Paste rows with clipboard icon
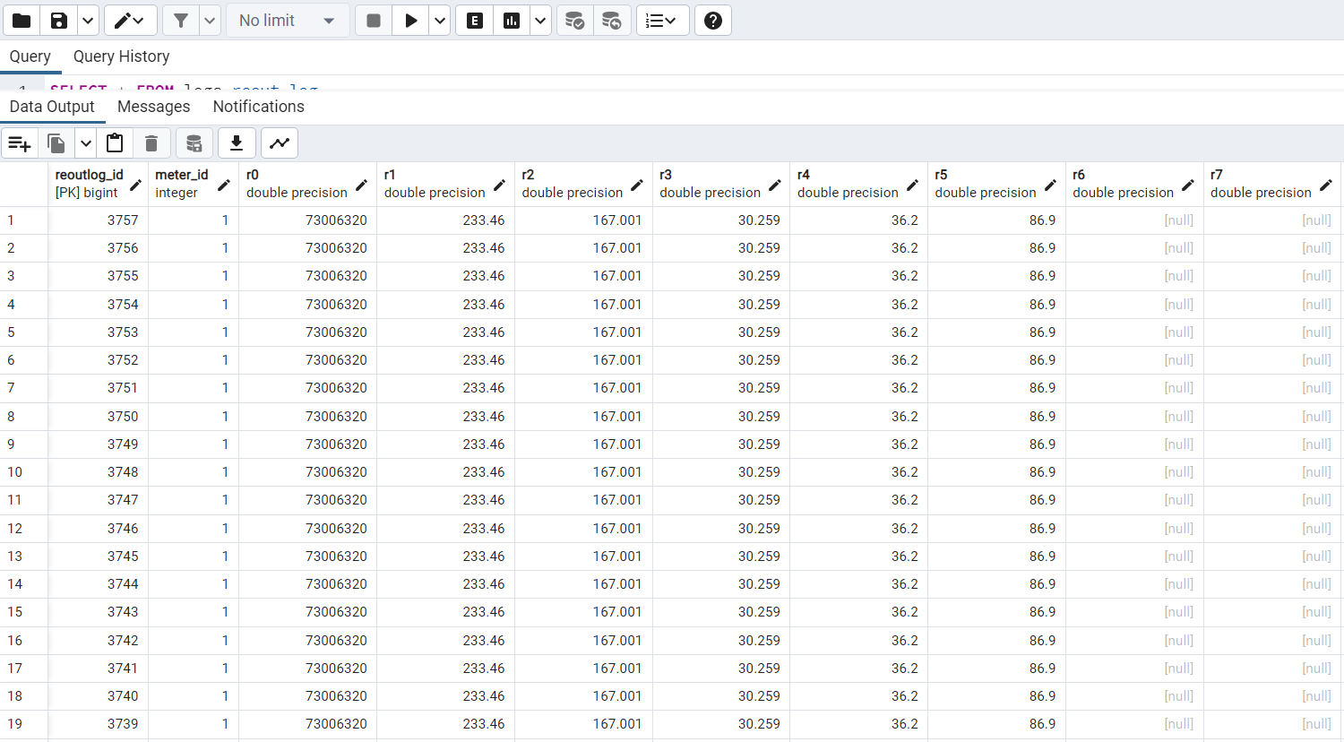 pyautogui.click(x=115, y=143)
